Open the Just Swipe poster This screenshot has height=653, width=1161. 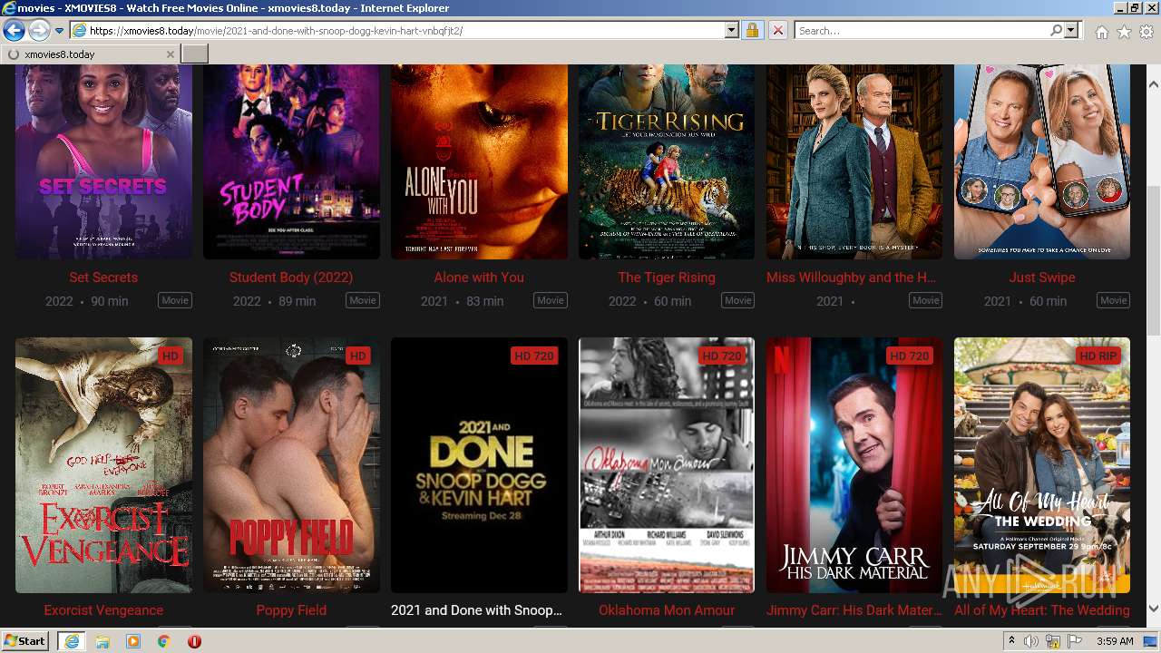pos(1042,161)
